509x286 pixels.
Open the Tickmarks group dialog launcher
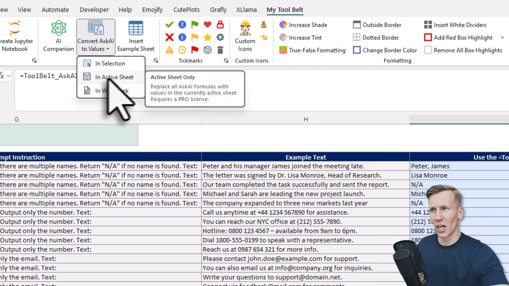click(226, 61)
